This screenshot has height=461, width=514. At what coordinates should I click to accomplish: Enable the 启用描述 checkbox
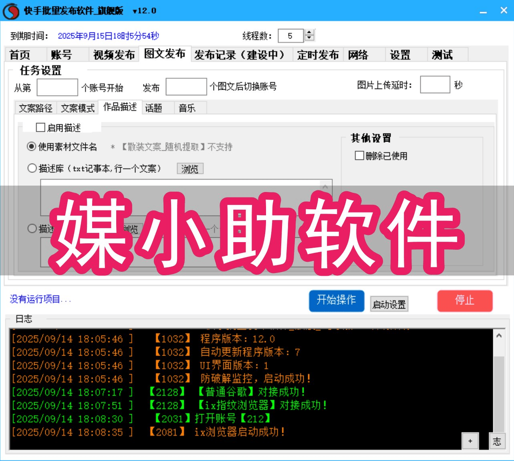[40, 127]
